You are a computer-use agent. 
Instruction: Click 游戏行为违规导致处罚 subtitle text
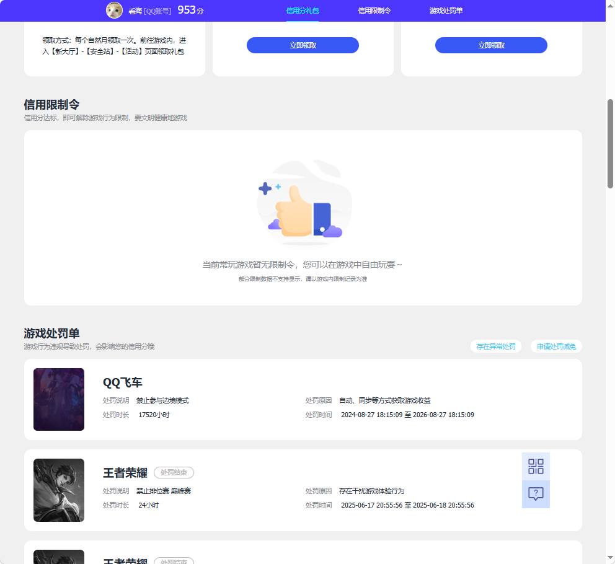[89, 346]
